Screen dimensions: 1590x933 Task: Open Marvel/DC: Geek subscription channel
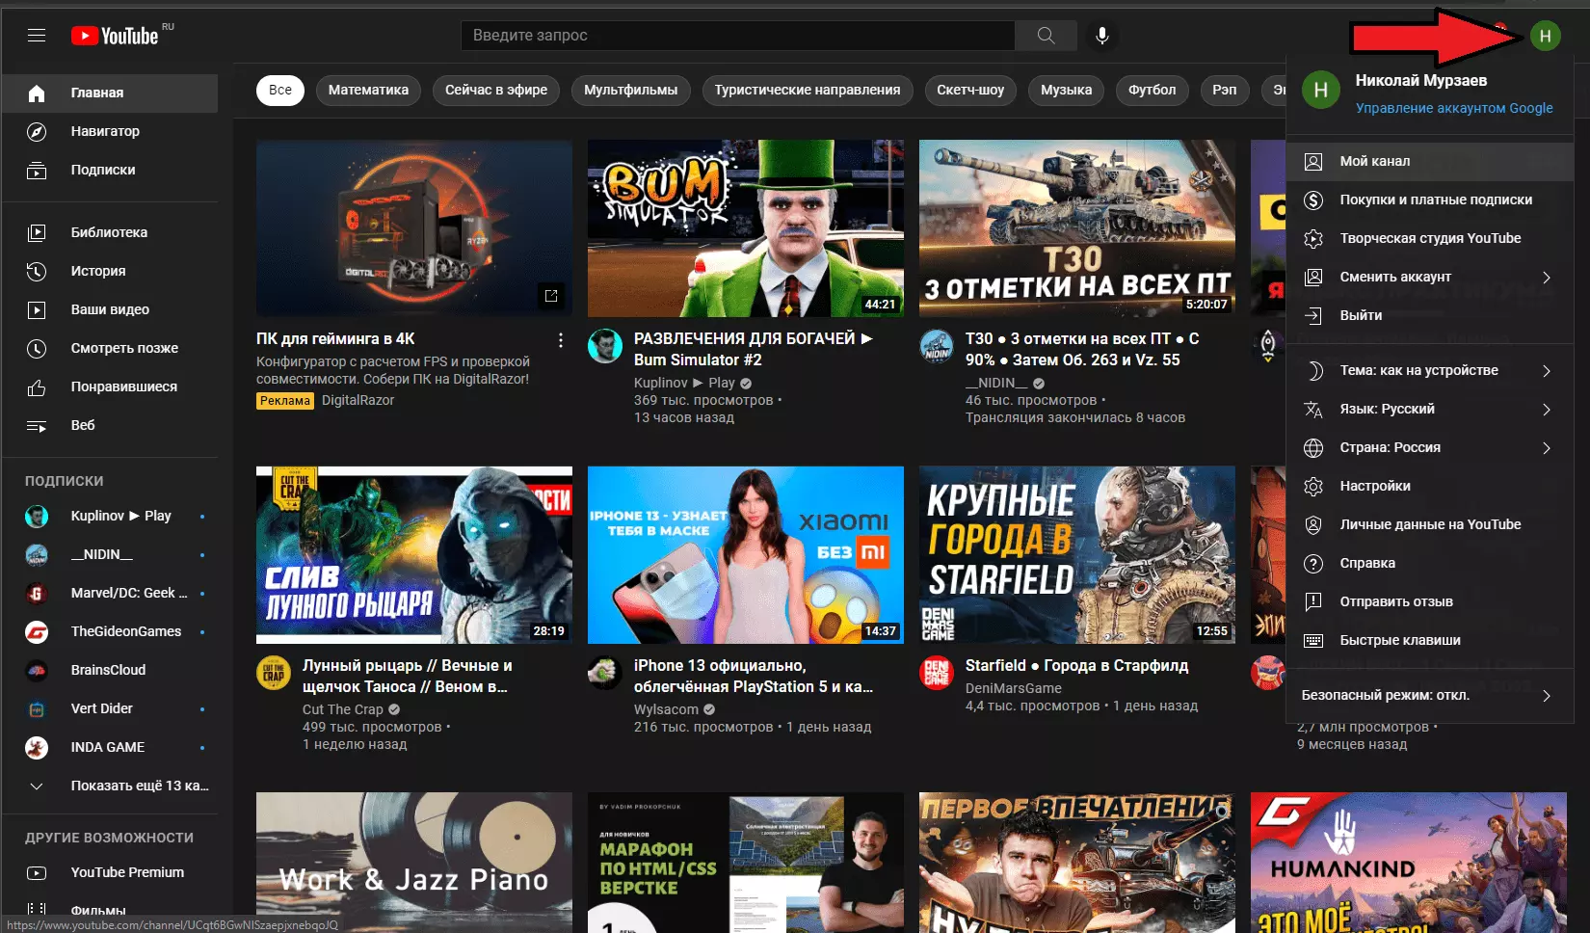110,593
